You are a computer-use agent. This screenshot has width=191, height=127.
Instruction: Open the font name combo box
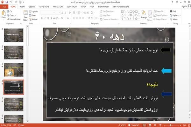48,13
